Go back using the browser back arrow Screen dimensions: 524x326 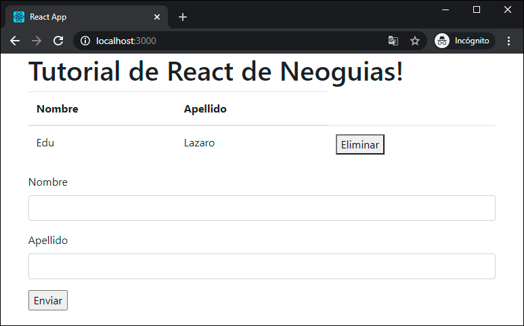point(15,41)
